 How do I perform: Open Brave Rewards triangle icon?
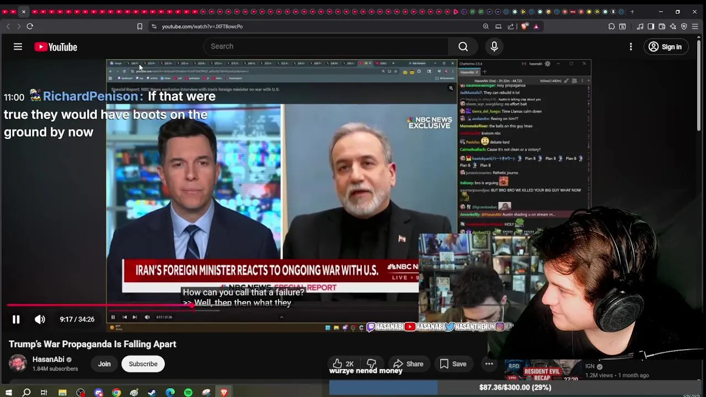click(x=536, y=26)
